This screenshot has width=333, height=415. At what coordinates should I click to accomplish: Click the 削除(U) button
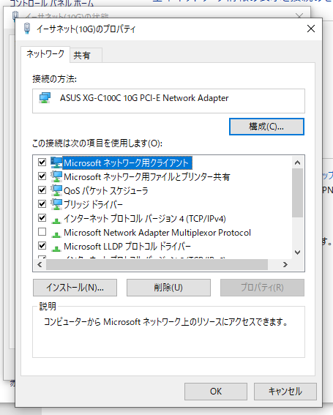click(168, 288)
